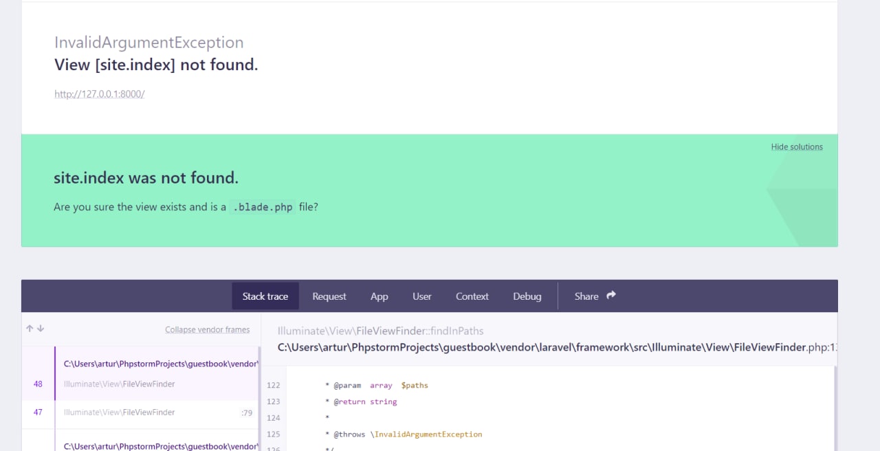Click '@return string' code line
The height and width of the screenshot is (451, 880).
pyautogui.click(x=361, y=401)
